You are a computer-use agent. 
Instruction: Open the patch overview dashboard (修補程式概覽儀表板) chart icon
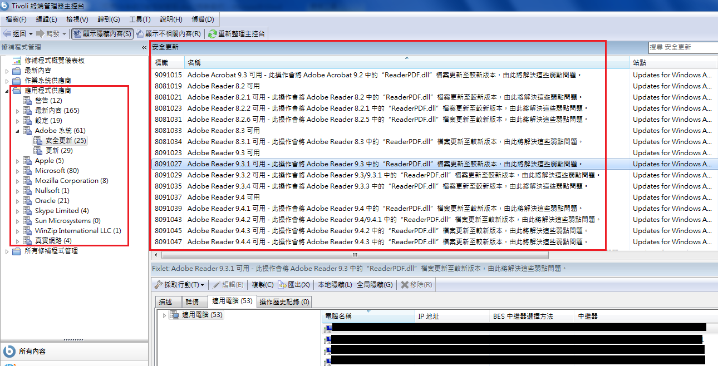pos(17,61)
